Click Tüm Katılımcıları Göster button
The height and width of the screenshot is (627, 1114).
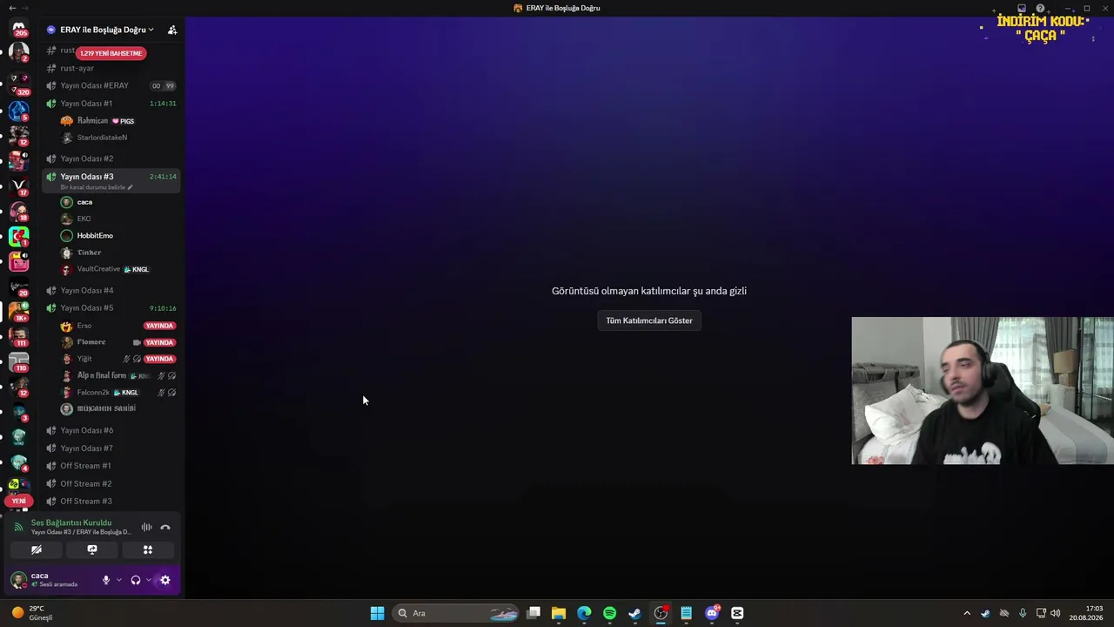(649, 320)
